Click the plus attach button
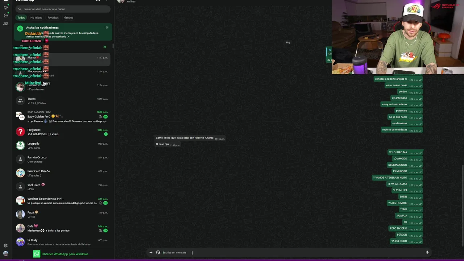Image resolution: width=464 pixels, height=261 pixels. pos(151,253)
